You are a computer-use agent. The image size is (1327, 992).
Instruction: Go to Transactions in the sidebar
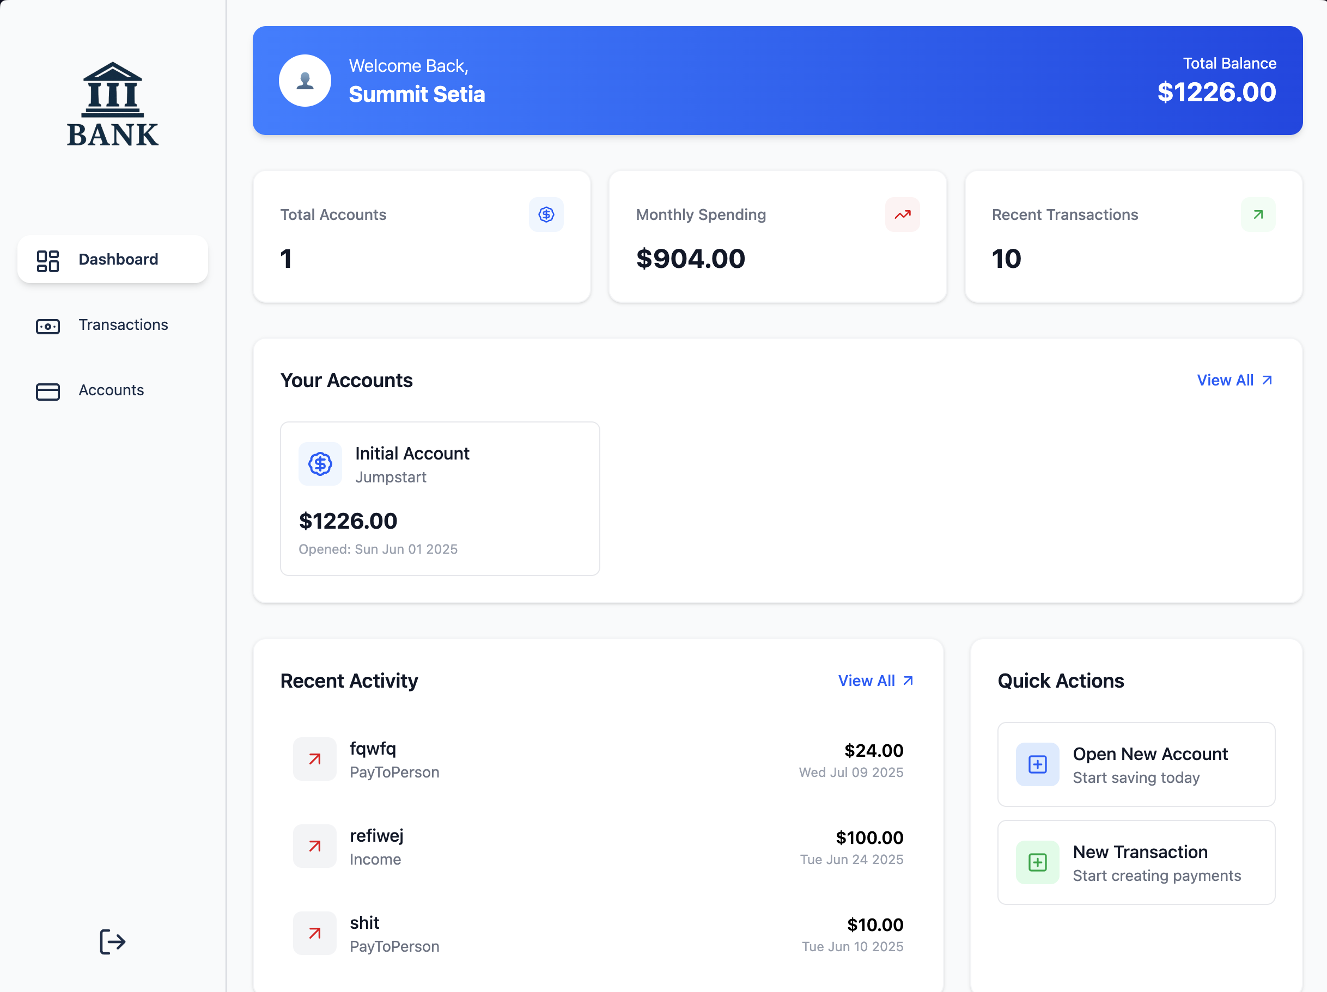(x=113, y=324)
